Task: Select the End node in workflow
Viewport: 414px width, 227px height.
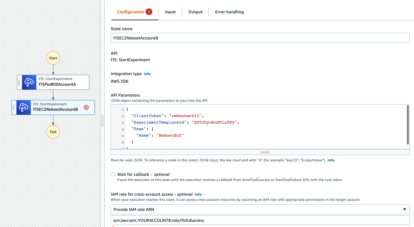Action: click(x=53, y=132)
